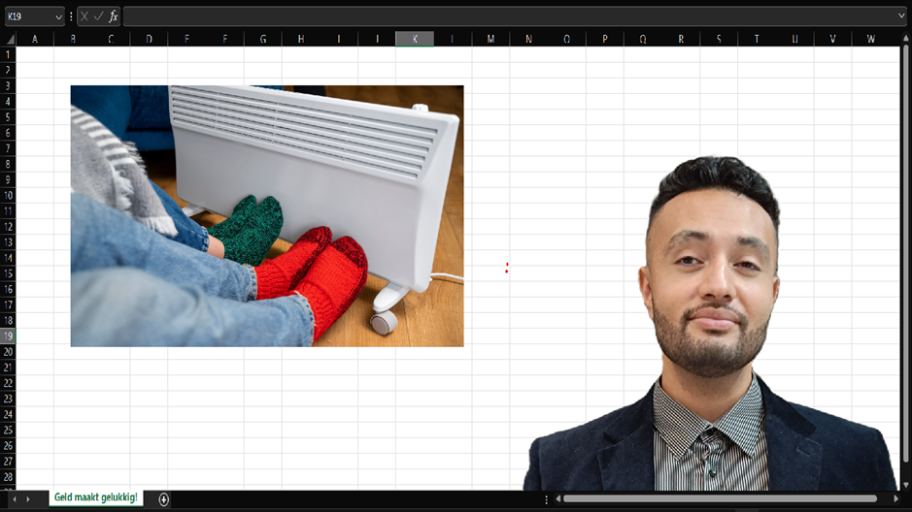Image resolution: width=912 pixels, height=512 pixels.
Task: Open the Name Box dropdown arrow
Action: click(x=58, y=16)
